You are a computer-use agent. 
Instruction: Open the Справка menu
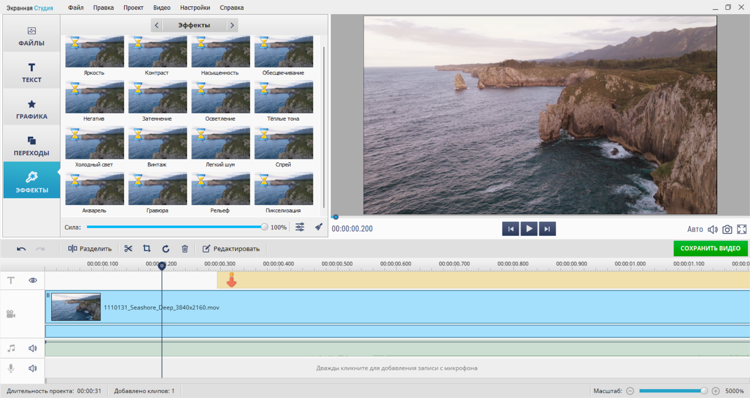232,7
